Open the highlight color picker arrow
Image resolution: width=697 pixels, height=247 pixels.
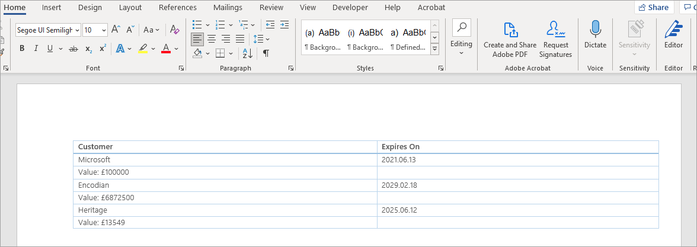click(x=154, y=49)
